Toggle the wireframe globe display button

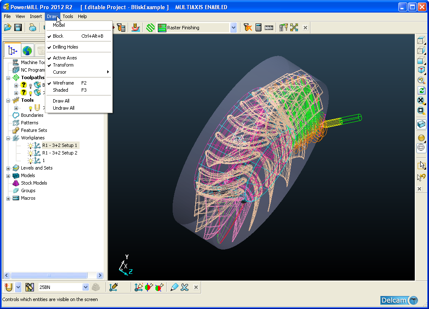[x=421, y=148]
